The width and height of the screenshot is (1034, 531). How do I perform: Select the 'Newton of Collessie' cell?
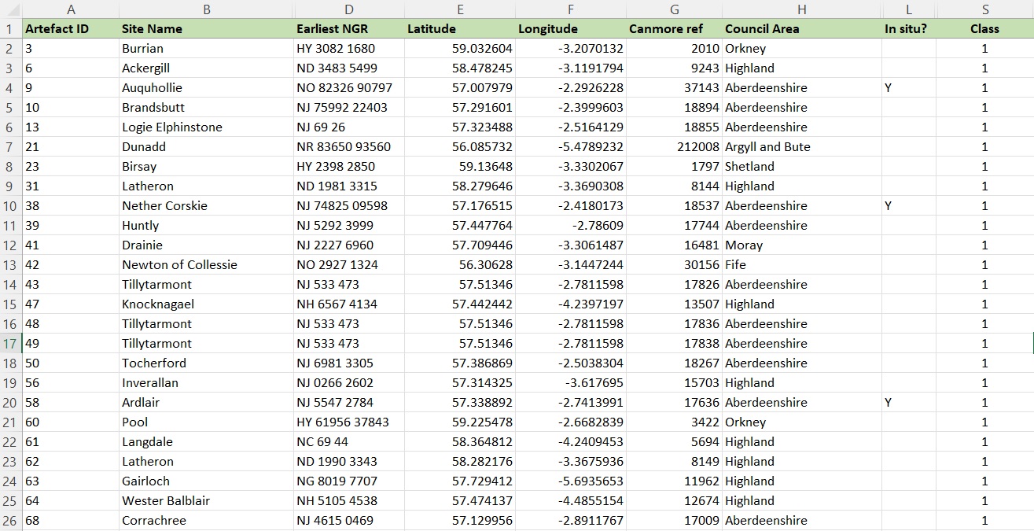(206, 265)
